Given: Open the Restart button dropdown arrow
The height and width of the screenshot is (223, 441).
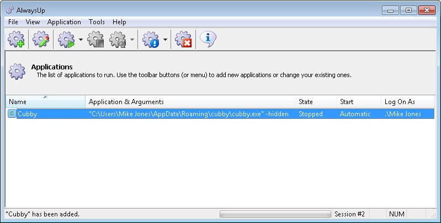Looking at the screenshot, I should pyautogui.click(x=132, y=40).
